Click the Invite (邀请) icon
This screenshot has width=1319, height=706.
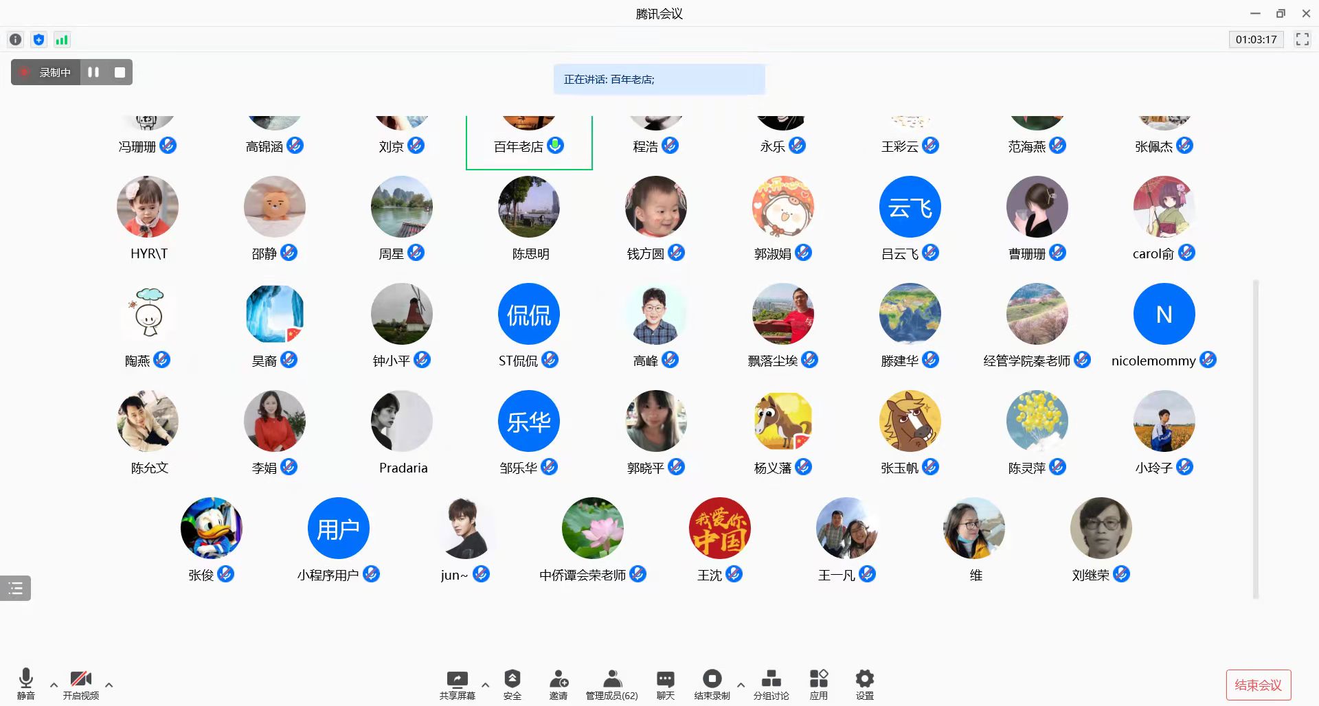click(x=559, y=684)
